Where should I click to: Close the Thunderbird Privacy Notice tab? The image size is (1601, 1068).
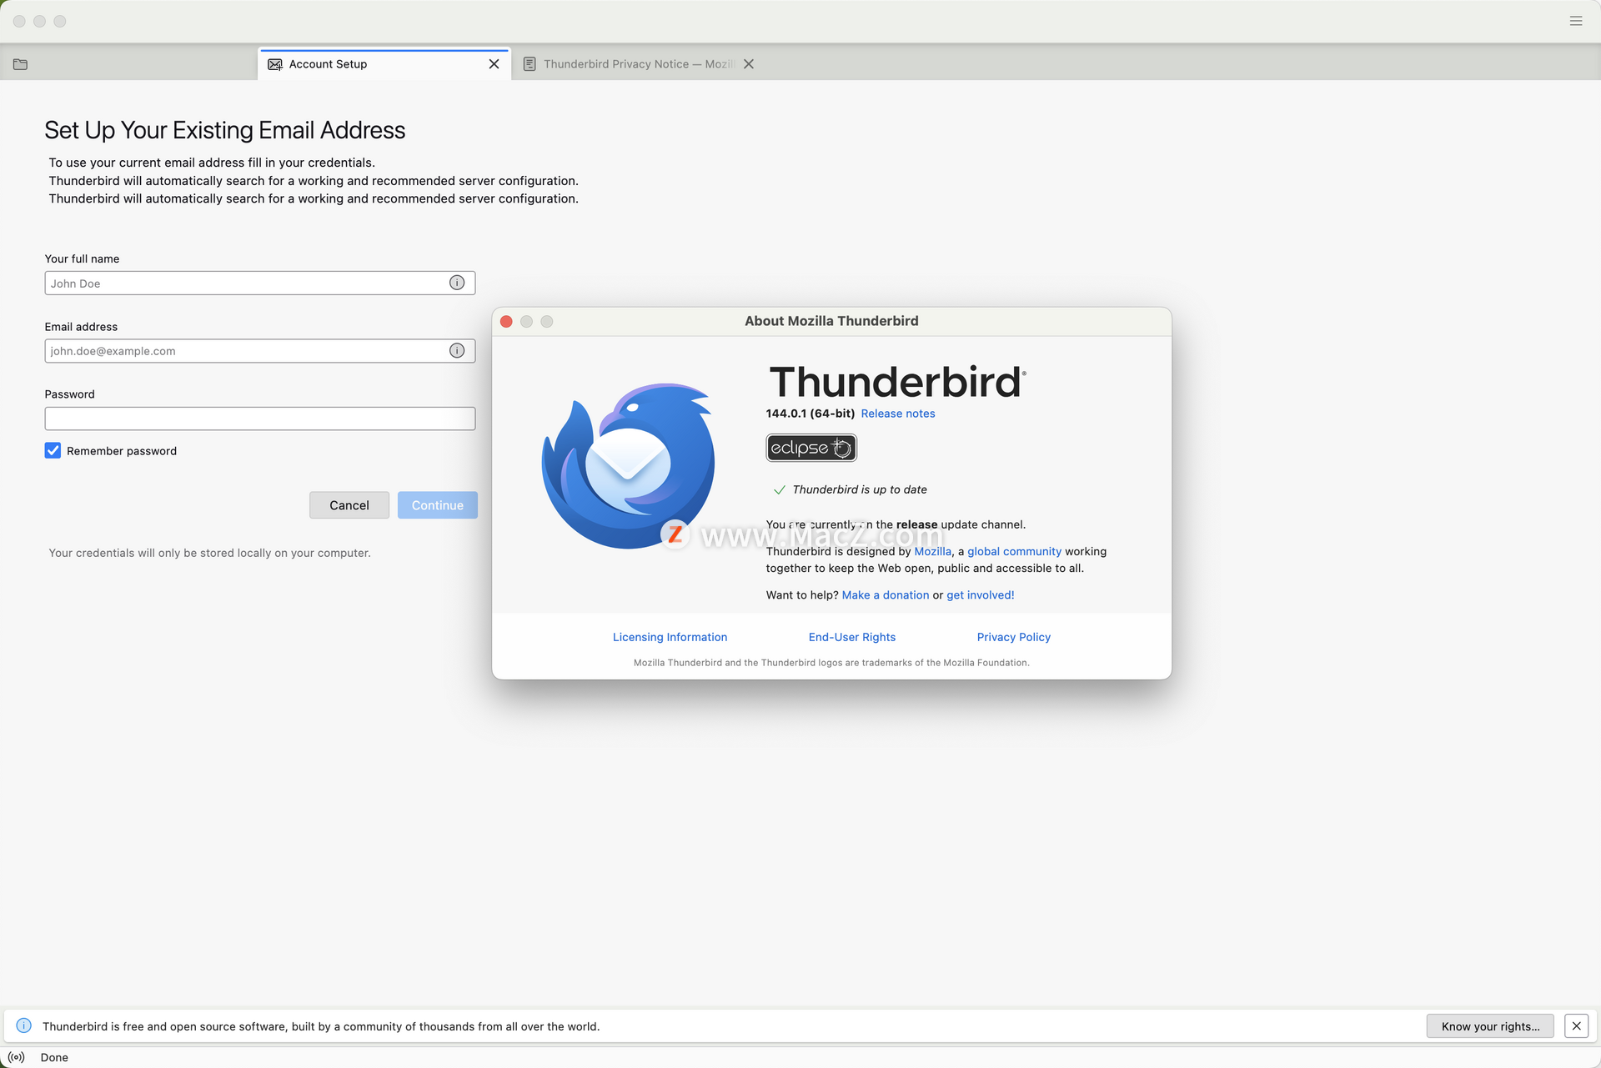click(749, 64)
